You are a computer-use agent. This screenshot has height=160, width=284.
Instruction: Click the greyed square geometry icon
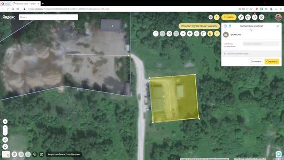pos(176,34)
